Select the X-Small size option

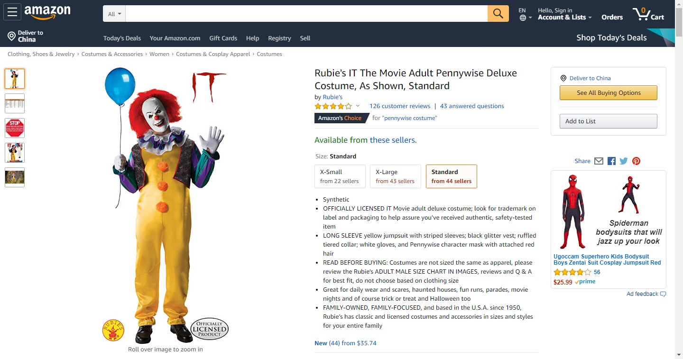[x=340, y=176]
